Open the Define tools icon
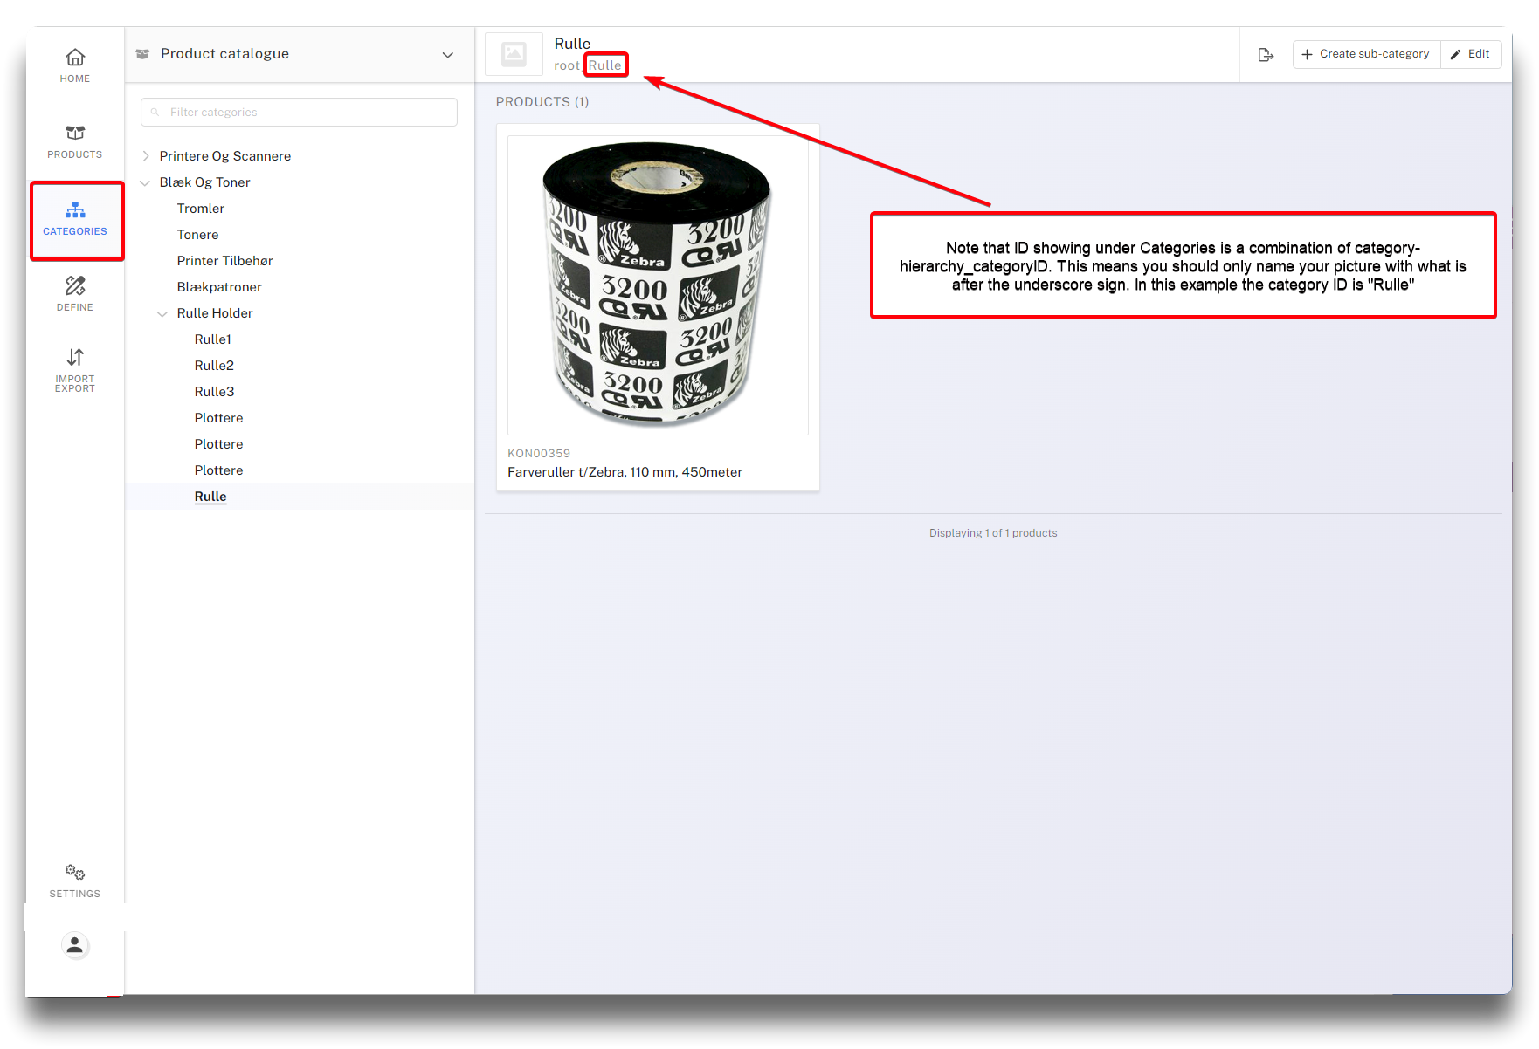 75,286
